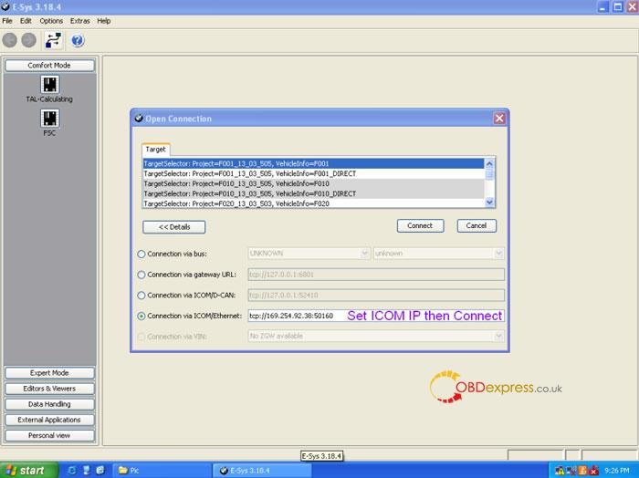The height and width of the screenshot is (478, 639).
Task: Select target F001_13_03_505 VehicleInfo=F001
Action: point(313,163)
